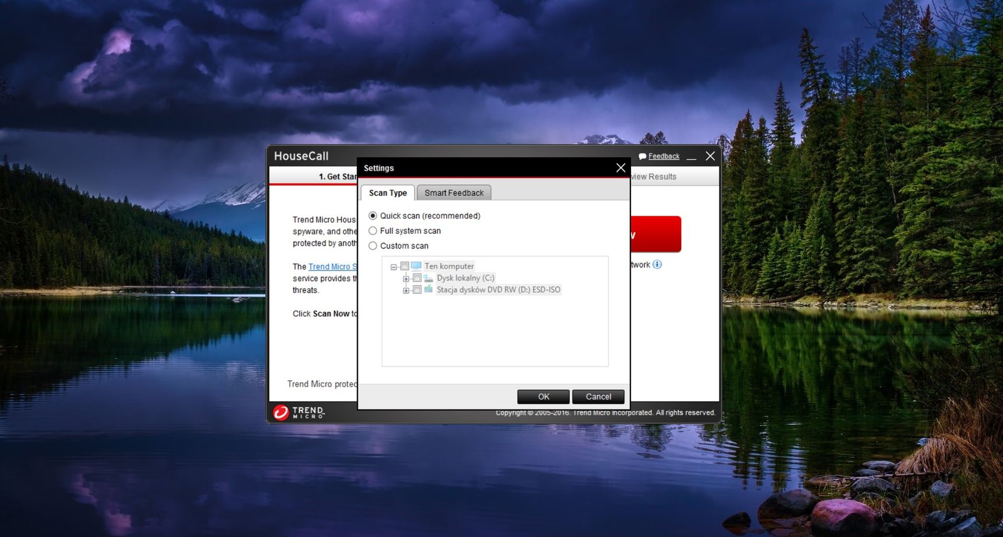1003x537 pixels.
Task: Click the Dysk lokalny (C:) drive icon
Action: [x=428, y=278]
